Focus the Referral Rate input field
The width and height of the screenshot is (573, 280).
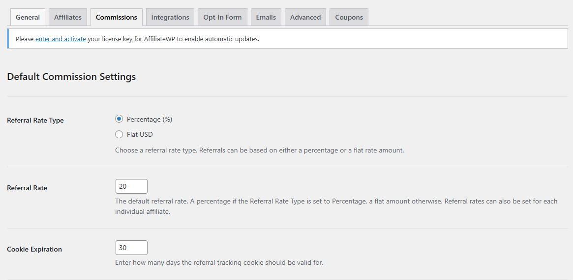pos(131,186)
